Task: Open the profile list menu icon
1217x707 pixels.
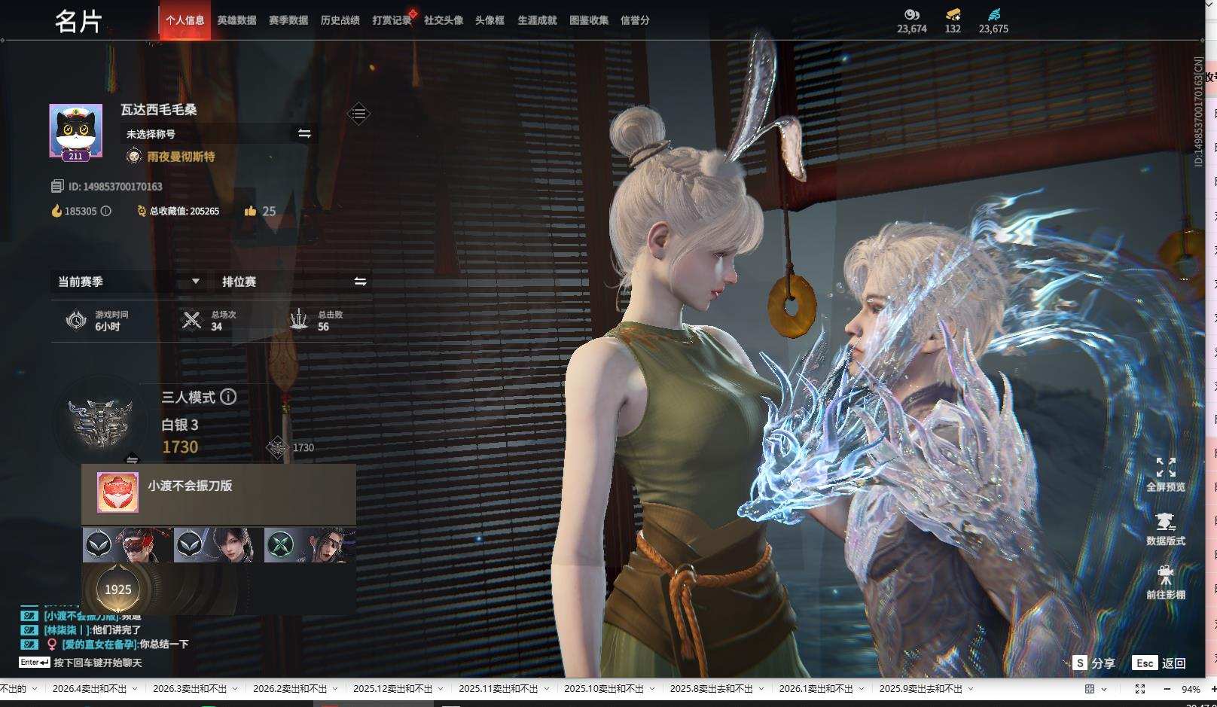Action: (358, 114)
